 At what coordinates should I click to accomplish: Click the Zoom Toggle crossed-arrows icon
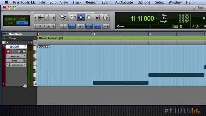pyautogui.click(x=63, y=26)
